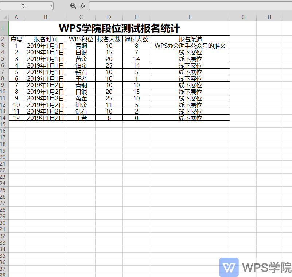Select column E header
292x277 pixels.
(136, 17)
